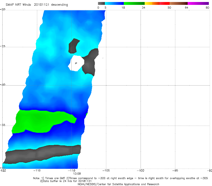Click the latitude label '-30'
Viewport: 212px width, 186px height.
point(3,84)
